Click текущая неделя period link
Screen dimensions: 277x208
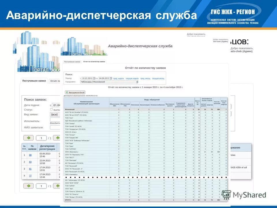click(132, 78)
